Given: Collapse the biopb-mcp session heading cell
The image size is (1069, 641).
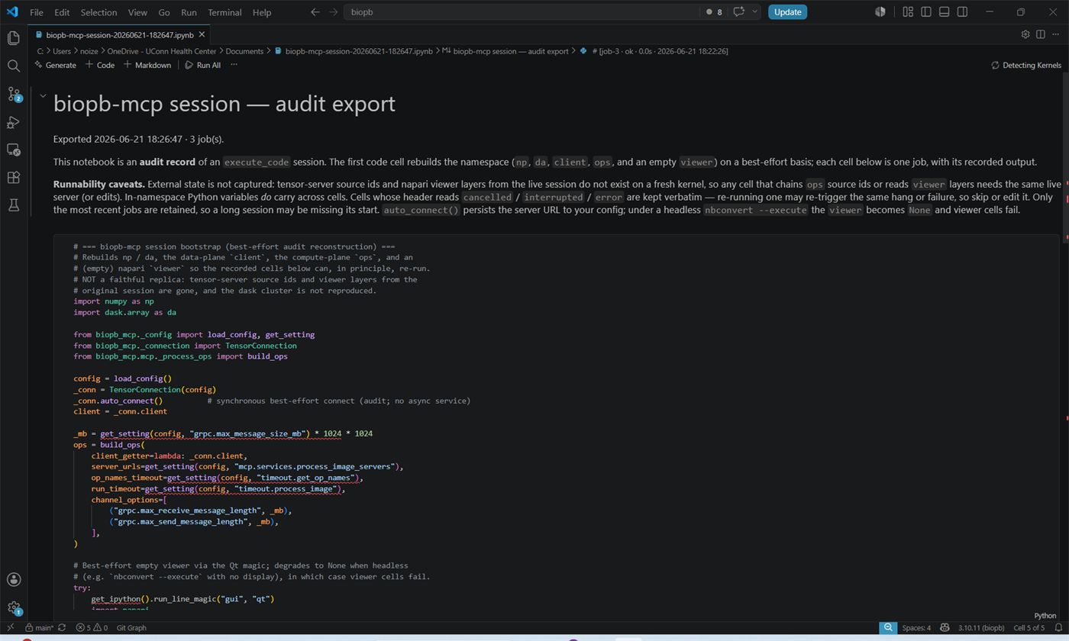Looking at the screenshot, I should point(43,96).
